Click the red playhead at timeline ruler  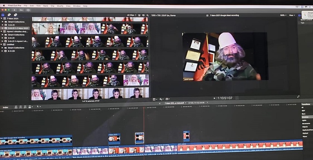144,108
